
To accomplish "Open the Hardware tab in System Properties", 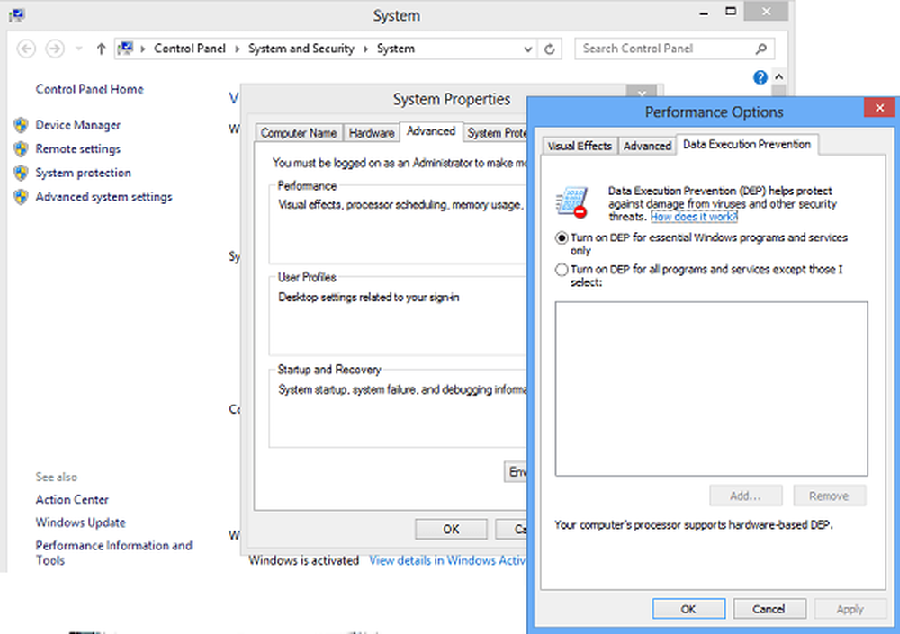I will [372, 133].
